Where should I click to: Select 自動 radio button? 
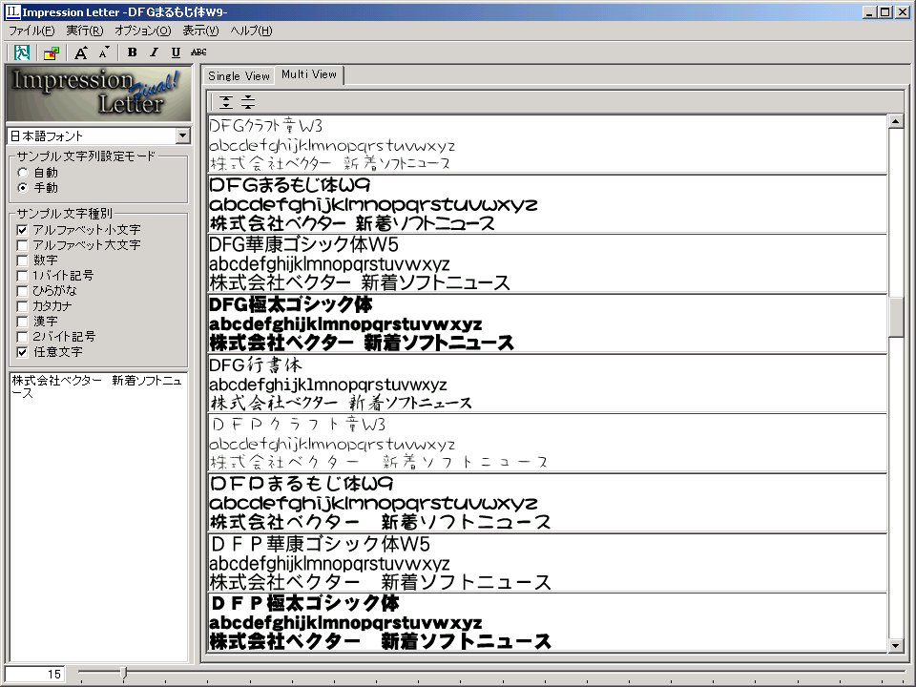coord(23,173)
